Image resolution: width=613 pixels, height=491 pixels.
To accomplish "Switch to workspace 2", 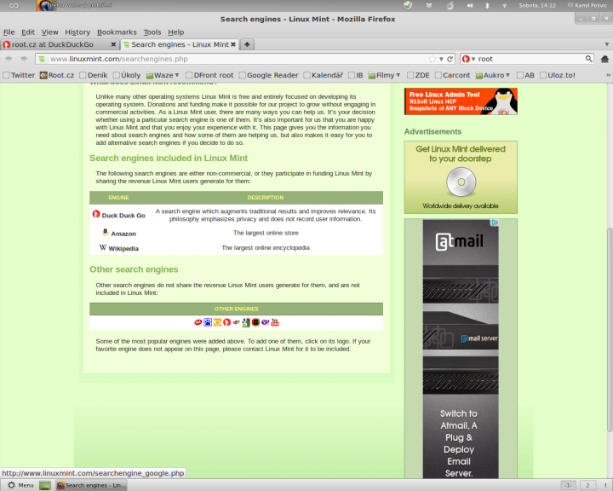I will click(x=587, y=486).
